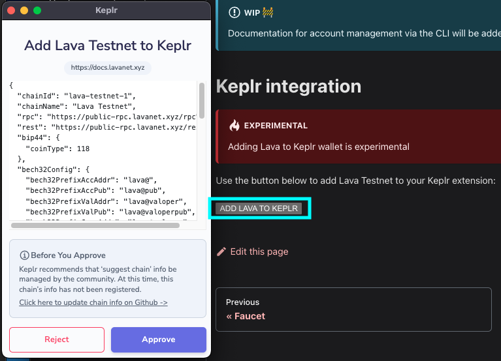
Task: Maximize the Keplr window with the green button
Action: (x=37, y=10)
